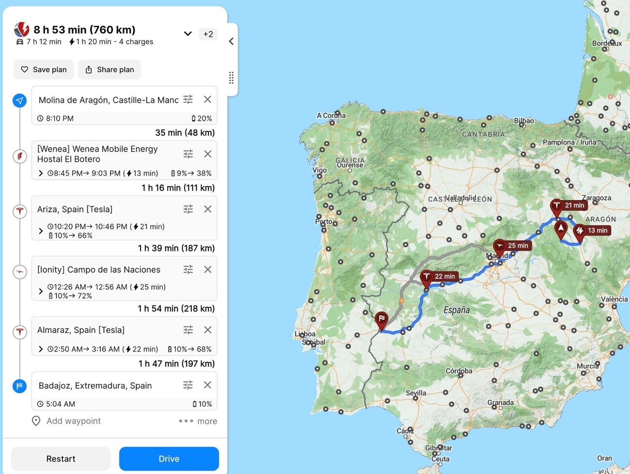Open the more options menu
The width and height of the screenshot is (630, 474).
[x=198, y=421]
